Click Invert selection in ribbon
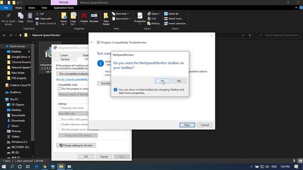 (x=175, y=23)
